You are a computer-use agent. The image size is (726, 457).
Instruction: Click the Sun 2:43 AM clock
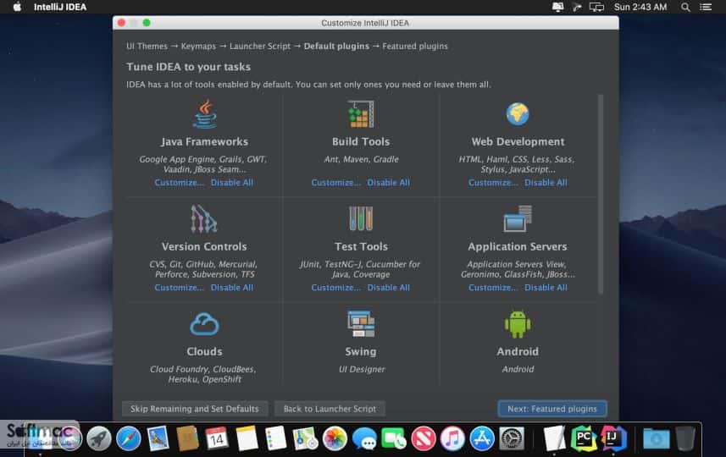coord(640,7)
